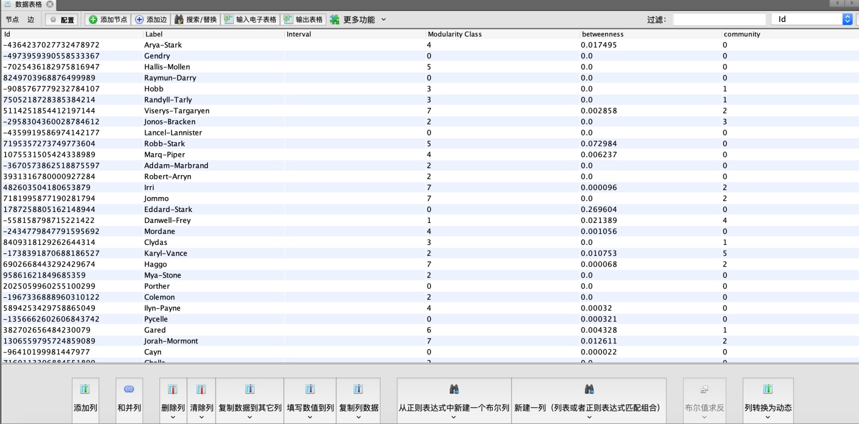The width and height of the screenshot is (859, 424).
Task: Select the Irri label cell
Action: coord(149,187)
